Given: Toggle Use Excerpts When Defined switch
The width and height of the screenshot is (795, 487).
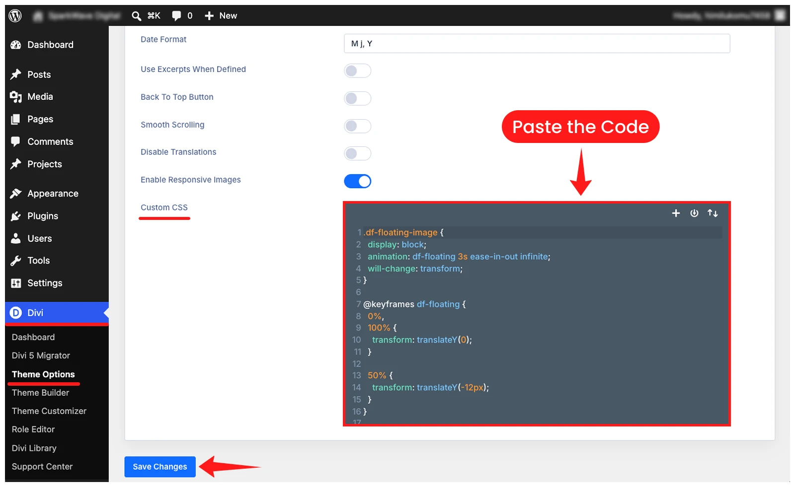Looking at the screenshot, I should coord(357,70).
